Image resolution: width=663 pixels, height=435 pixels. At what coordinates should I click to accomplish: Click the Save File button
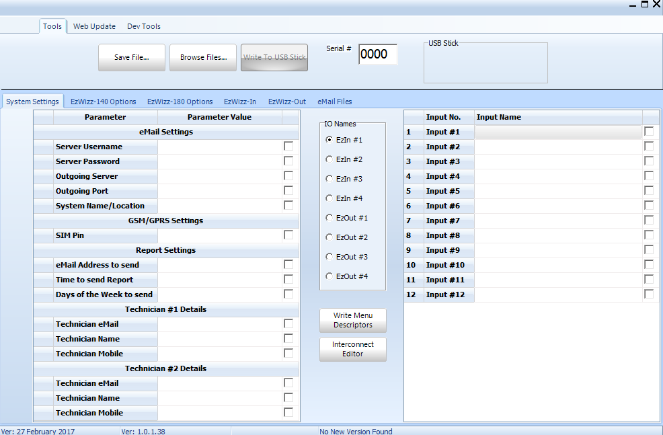click(x=132, y=58)
